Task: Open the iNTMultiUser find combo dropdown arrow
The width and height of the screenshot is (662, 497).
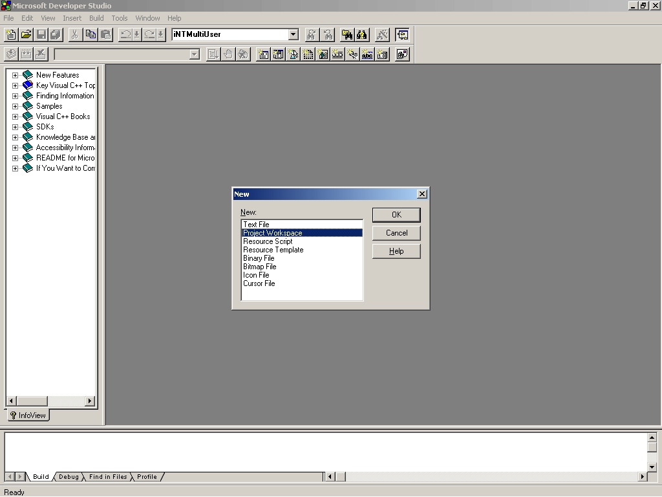Action: coord(294,35)
